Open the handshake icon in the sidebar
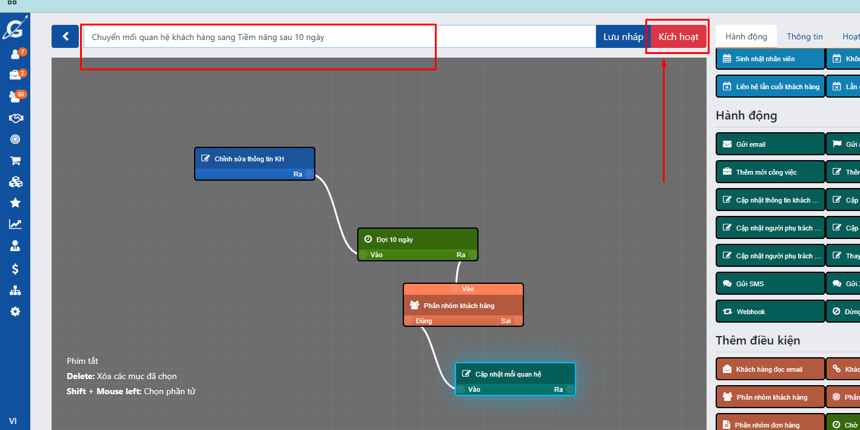 [15, 118]
